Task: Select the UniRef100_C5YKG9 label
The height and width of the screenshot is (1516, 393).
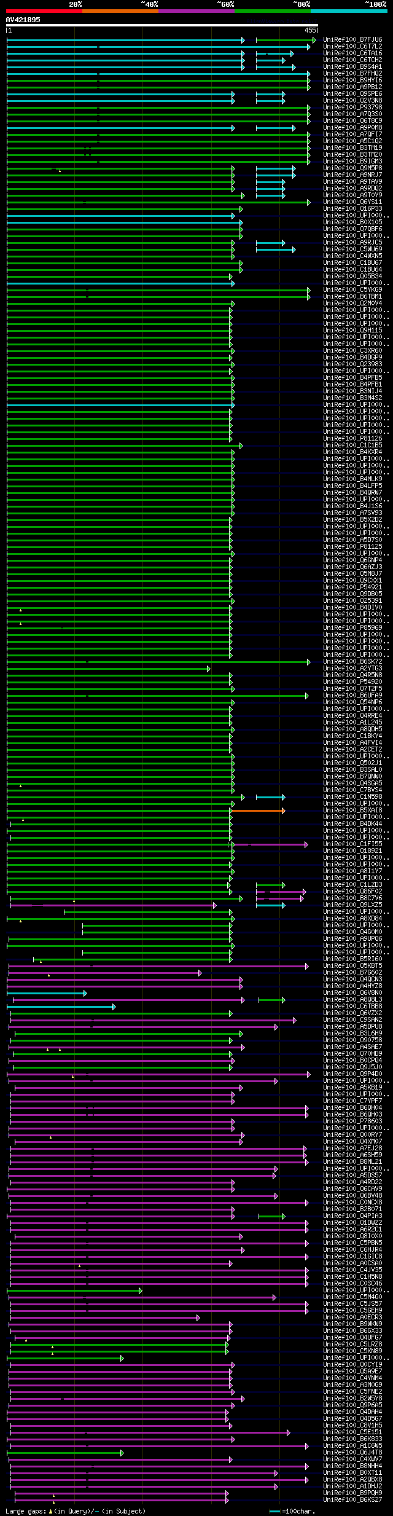Action: coord(352,290)
